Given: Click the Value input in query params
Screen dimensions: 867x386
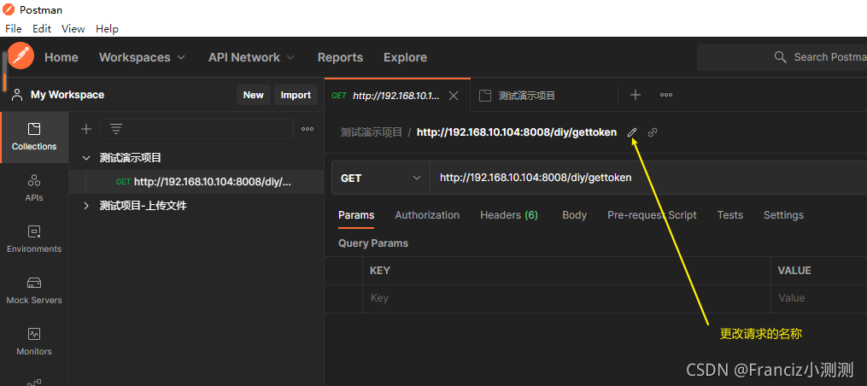Looking at the screenshot, I should tap(819, 298).
